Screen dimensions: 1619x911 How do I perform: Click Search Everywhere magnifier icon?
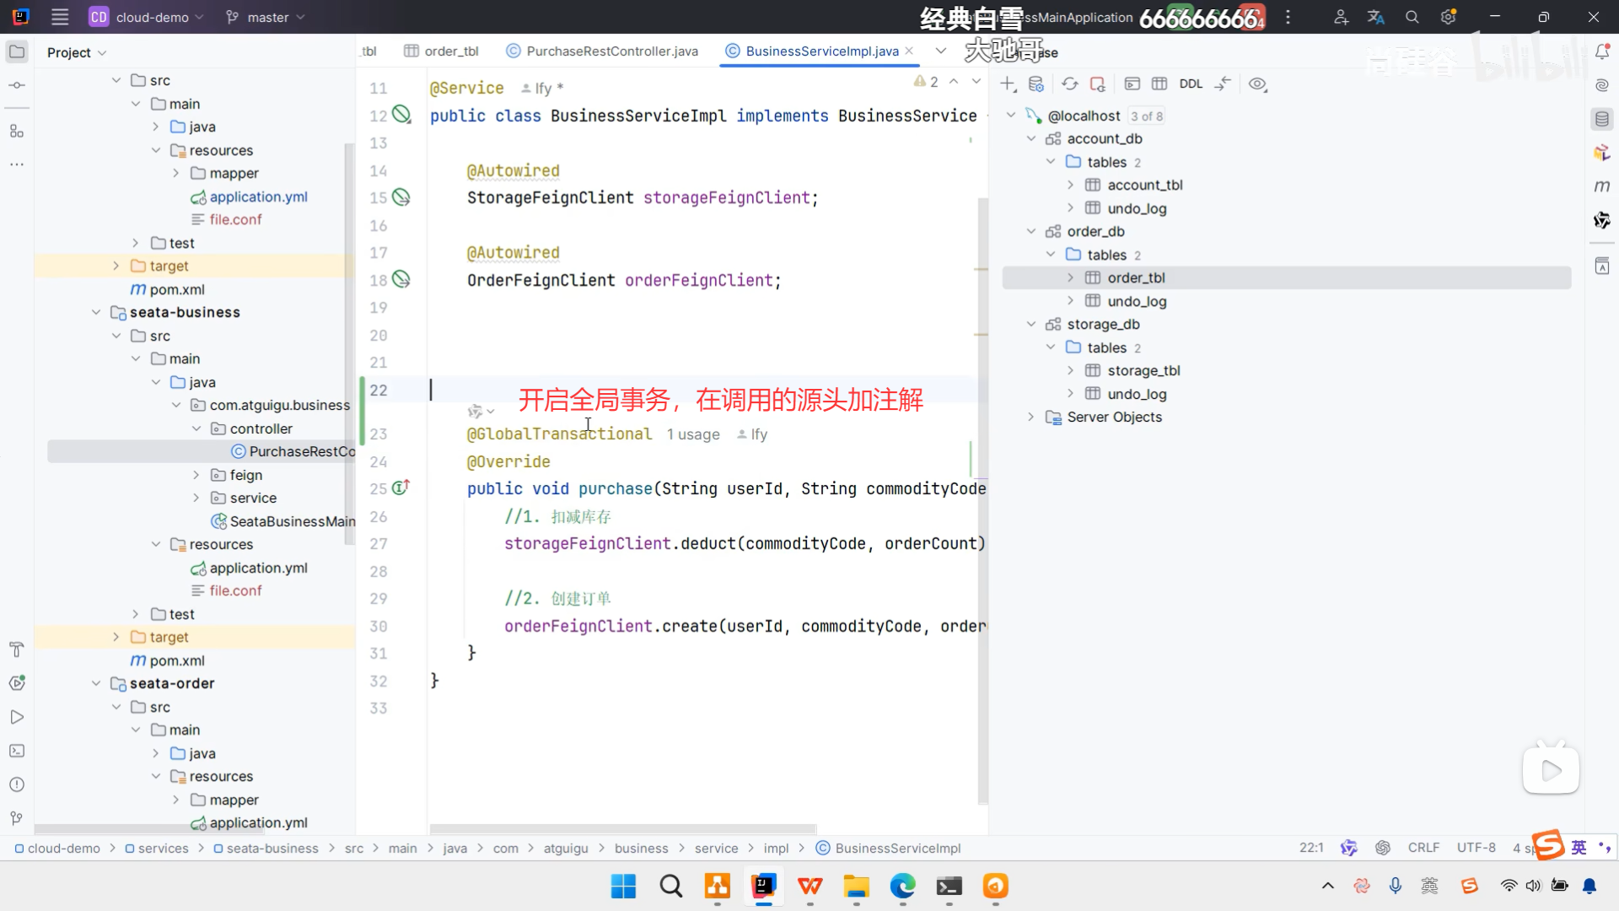[1412, 17]
